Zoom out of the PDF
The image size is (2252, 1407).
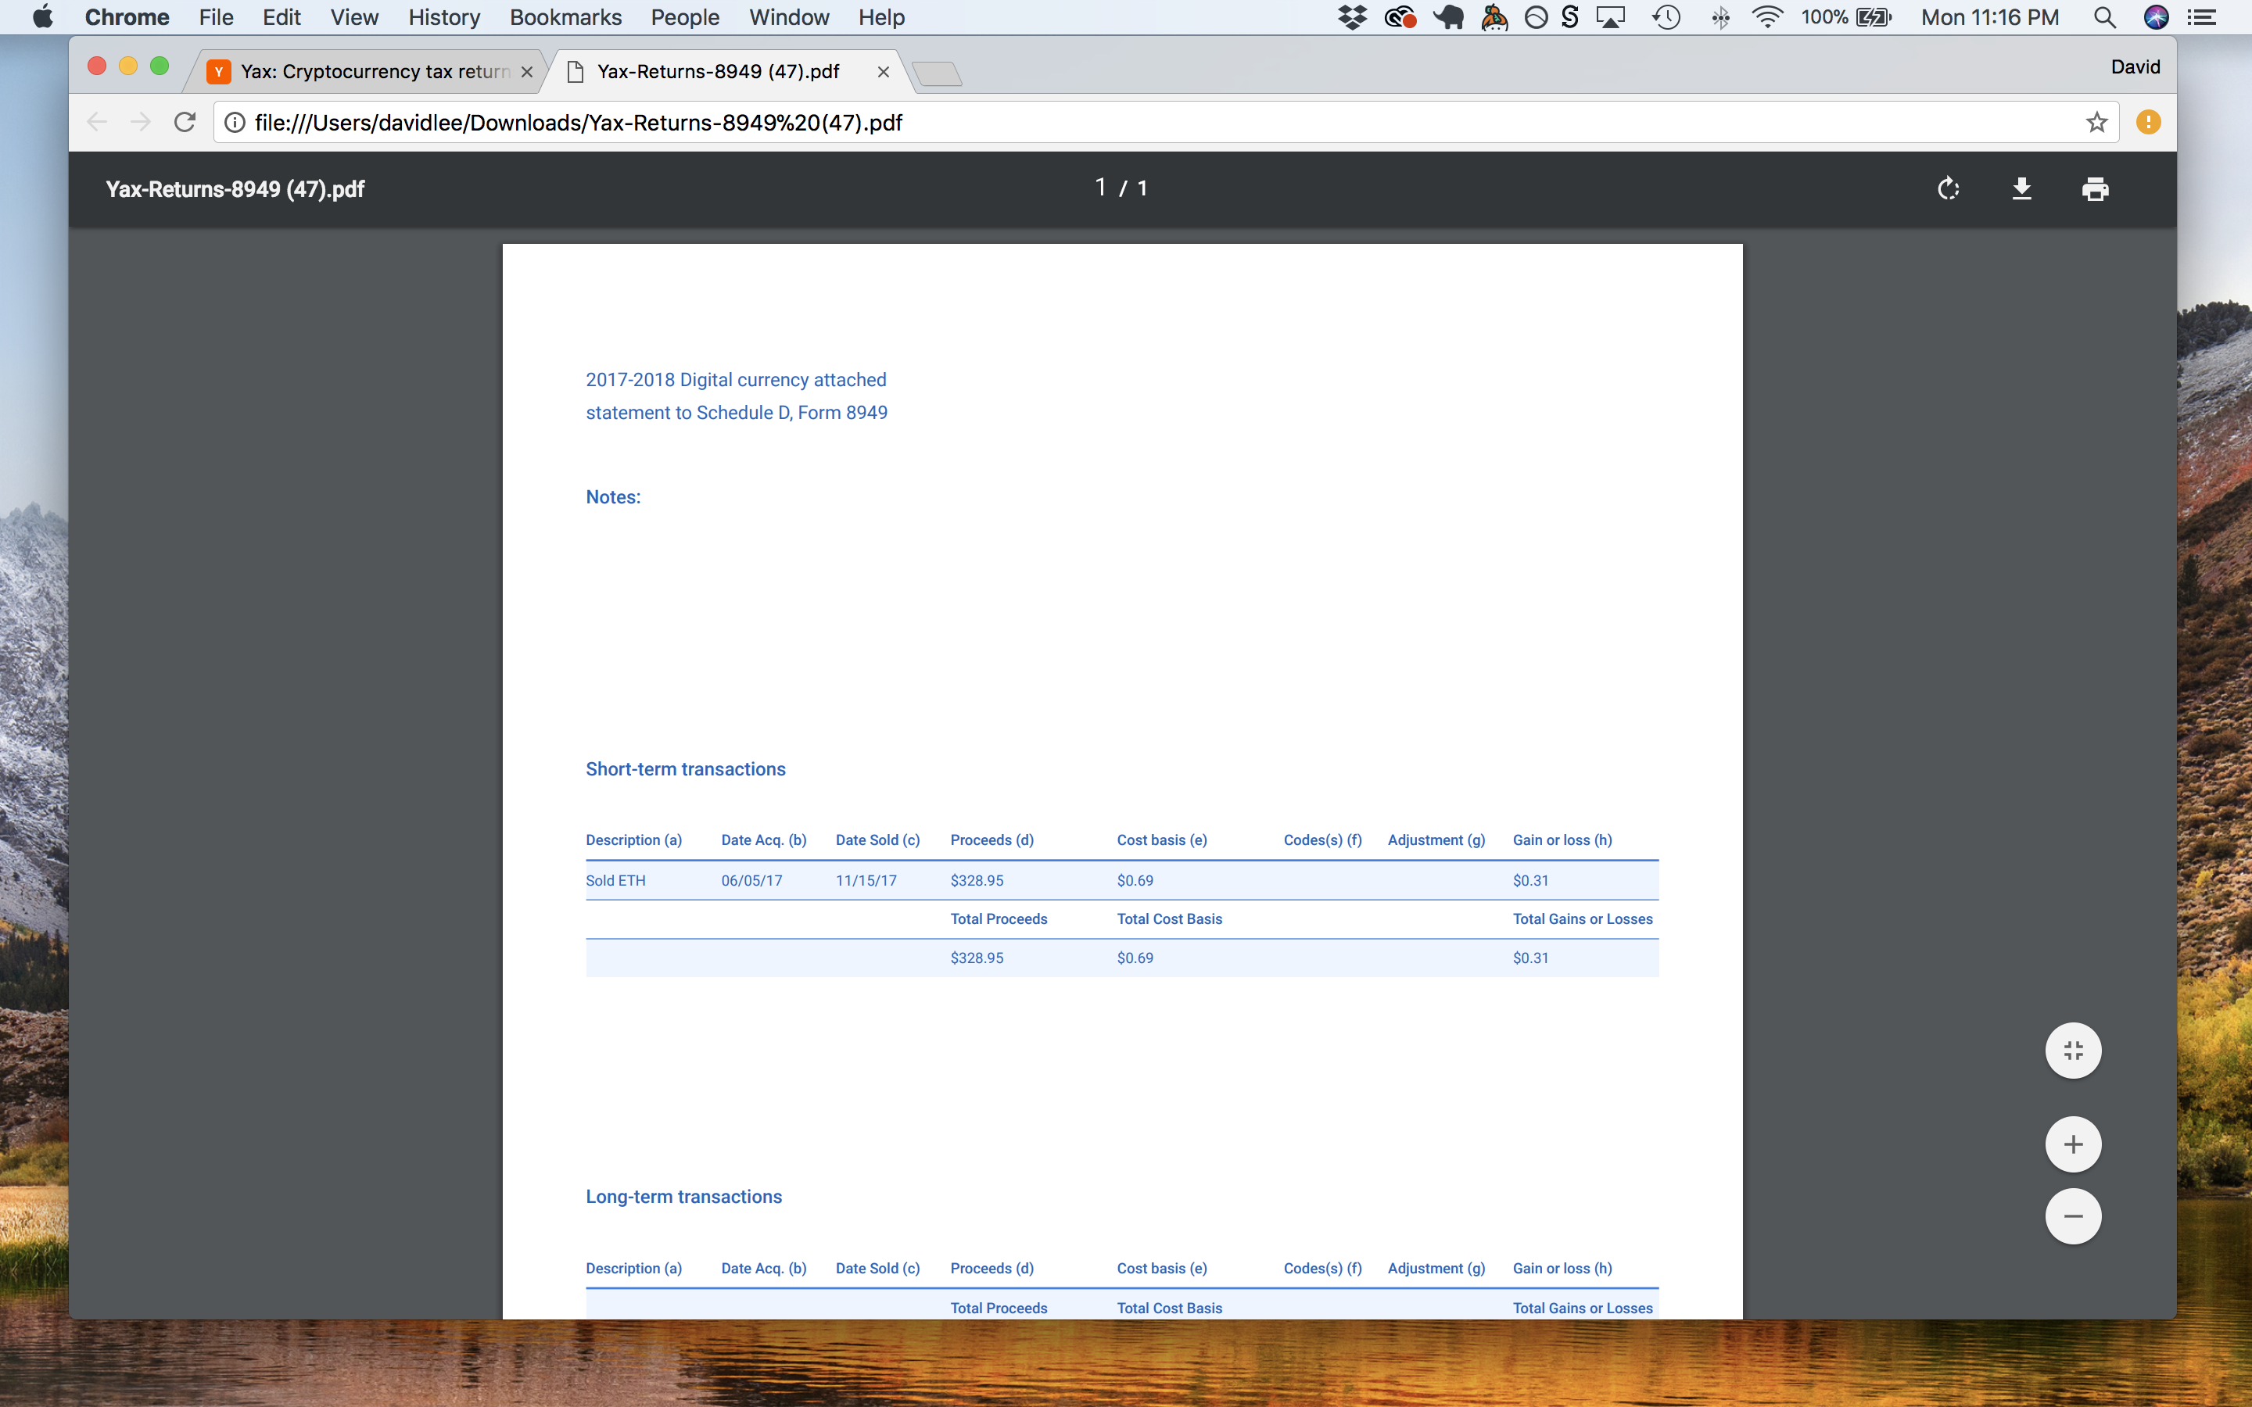tap(2072, 1216)
